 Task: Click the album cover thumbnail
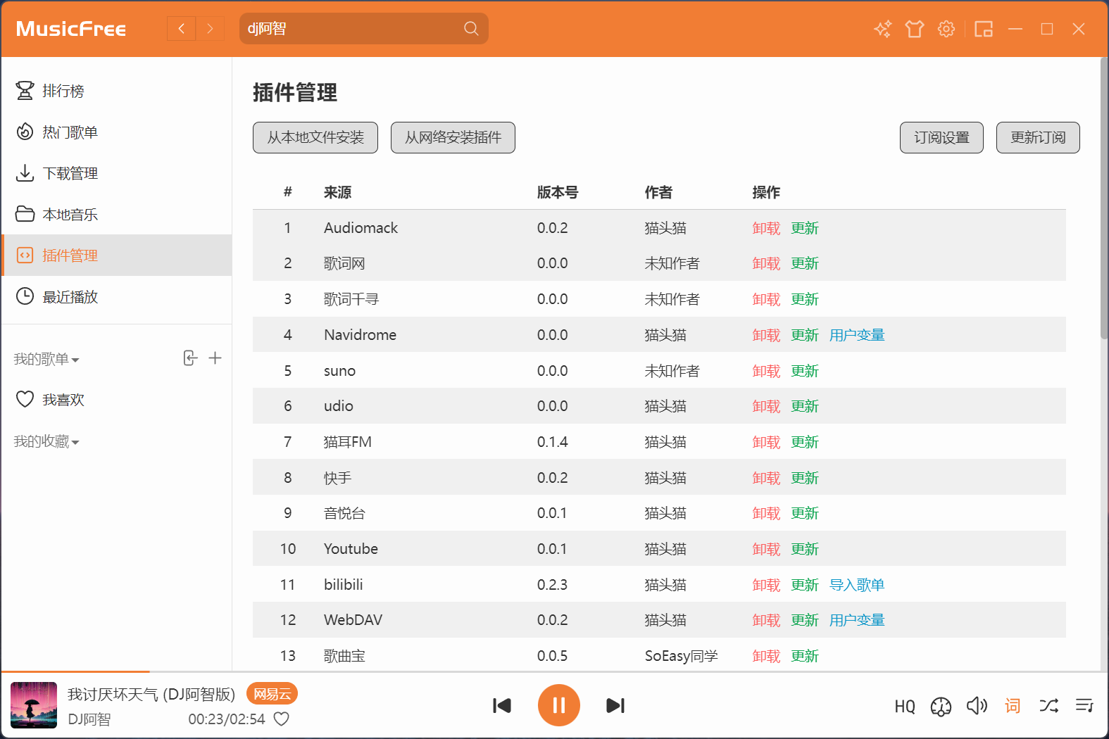tap(34, 705)
